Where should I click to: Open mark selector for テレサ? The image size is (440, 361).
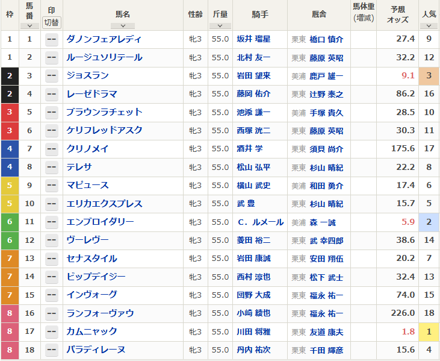click(52, 167)
